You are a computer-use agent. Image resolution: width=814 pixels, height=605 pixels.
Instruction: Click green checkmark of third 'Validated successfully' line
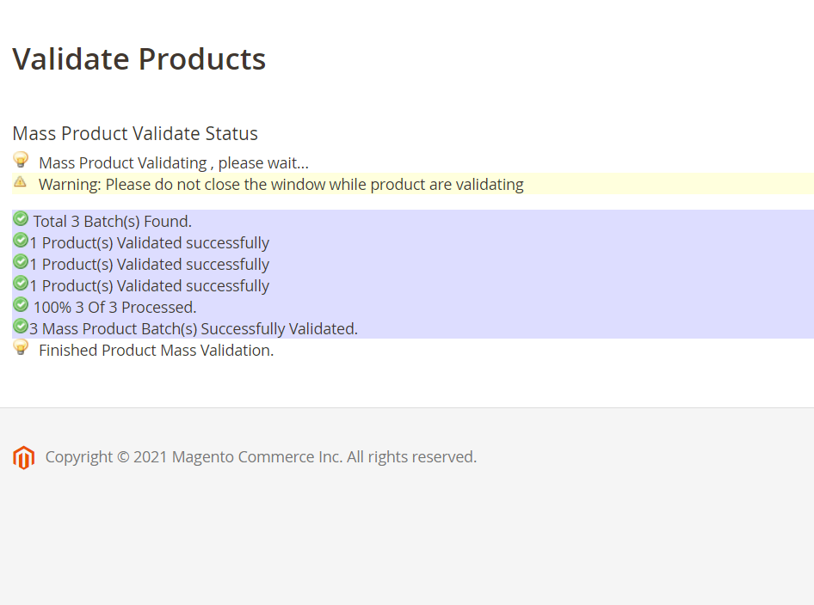point(21,283)
